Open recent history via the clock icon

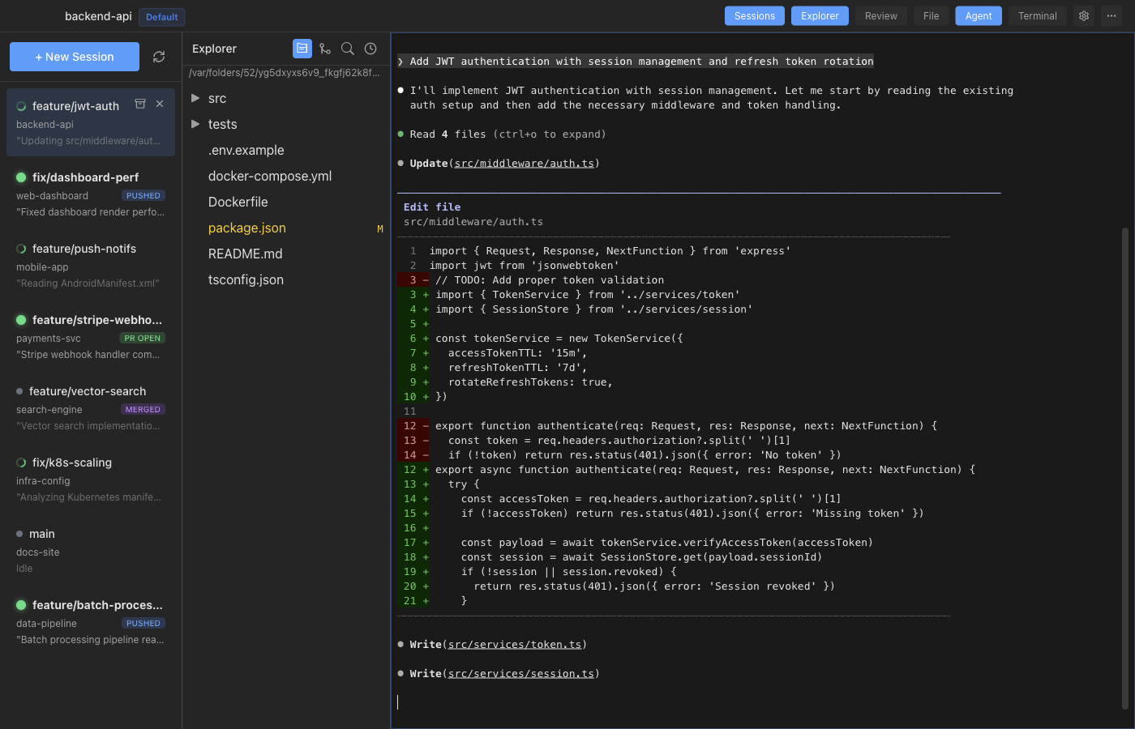(x=370, y=48)
